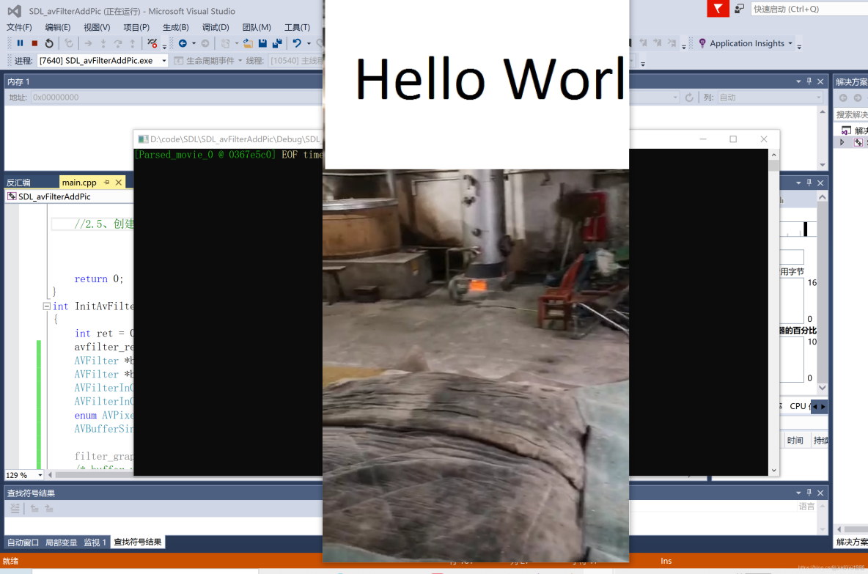
Task: Stop debugging with the red square
Action: [x=34, y=43]
